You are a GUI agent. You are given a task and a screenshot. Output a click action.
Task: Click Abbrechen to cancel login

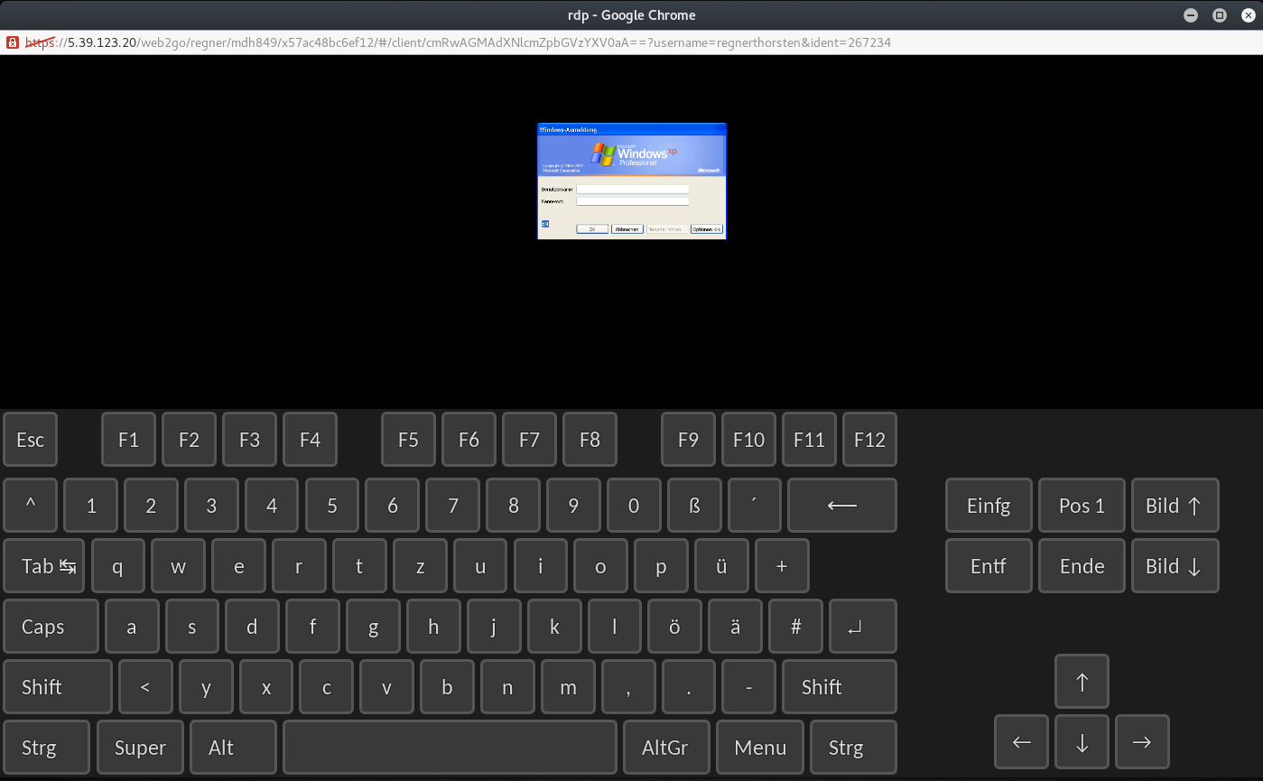pos(627,229)
